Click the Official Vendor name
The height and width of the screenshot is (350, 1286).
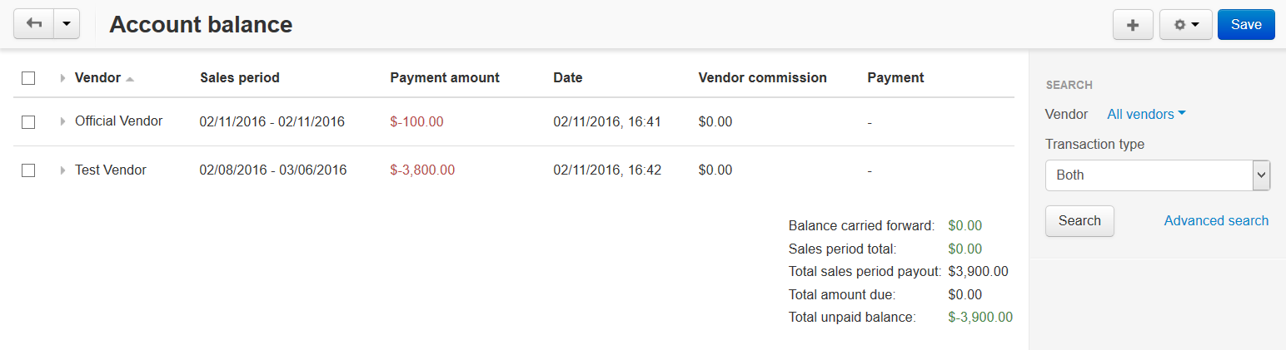pyautogui.click(x=118, y=121)
